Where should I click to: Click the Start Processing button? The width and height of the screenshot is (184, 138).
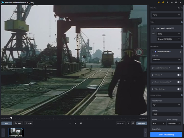click(x=166, y=134)
